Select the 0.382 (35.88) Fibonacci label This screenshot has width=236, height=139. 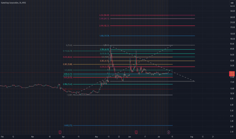68,64
